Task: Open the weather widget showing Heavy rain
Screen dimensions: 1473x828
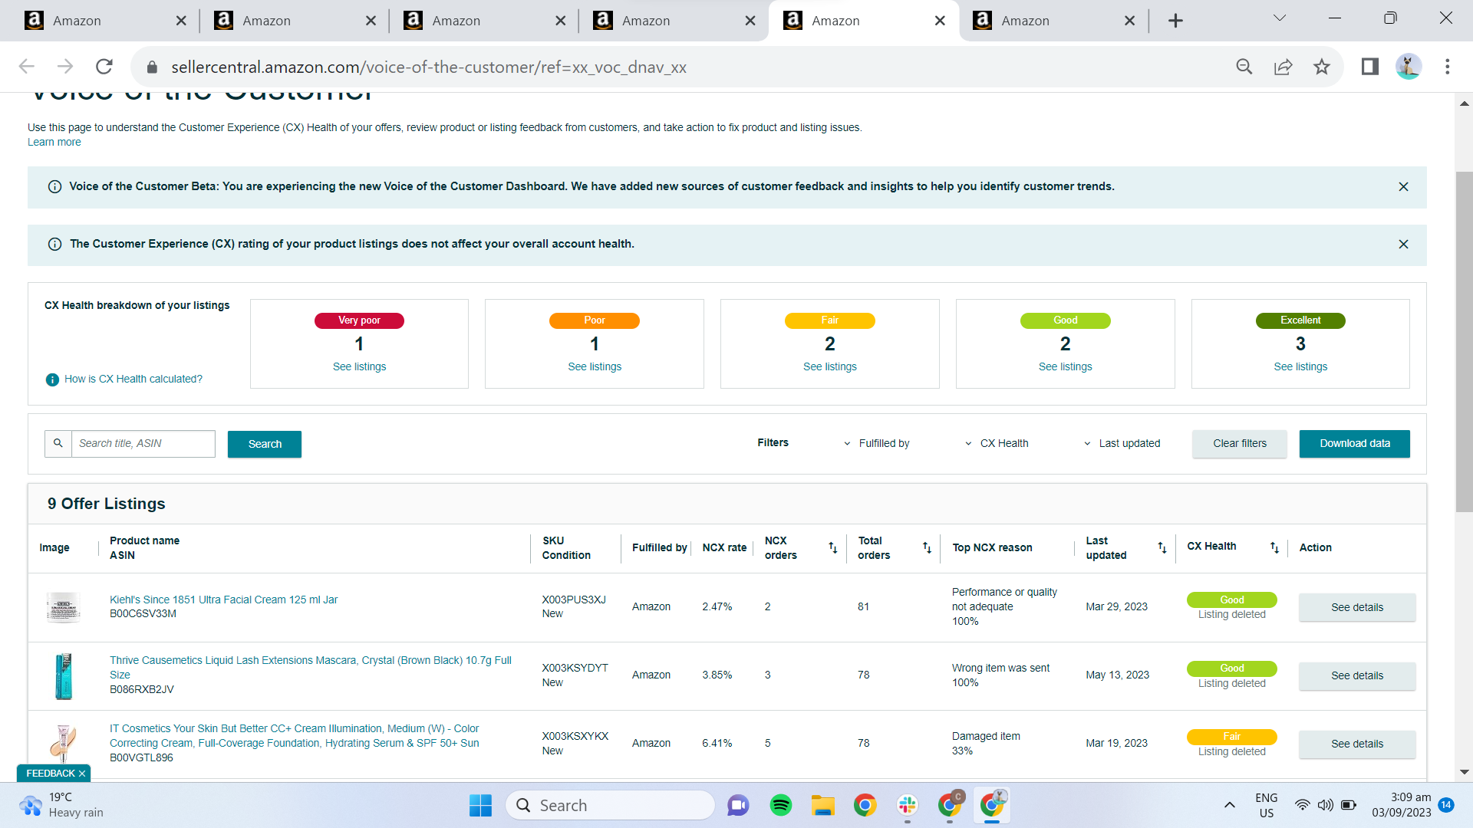Action: (61, 805)
